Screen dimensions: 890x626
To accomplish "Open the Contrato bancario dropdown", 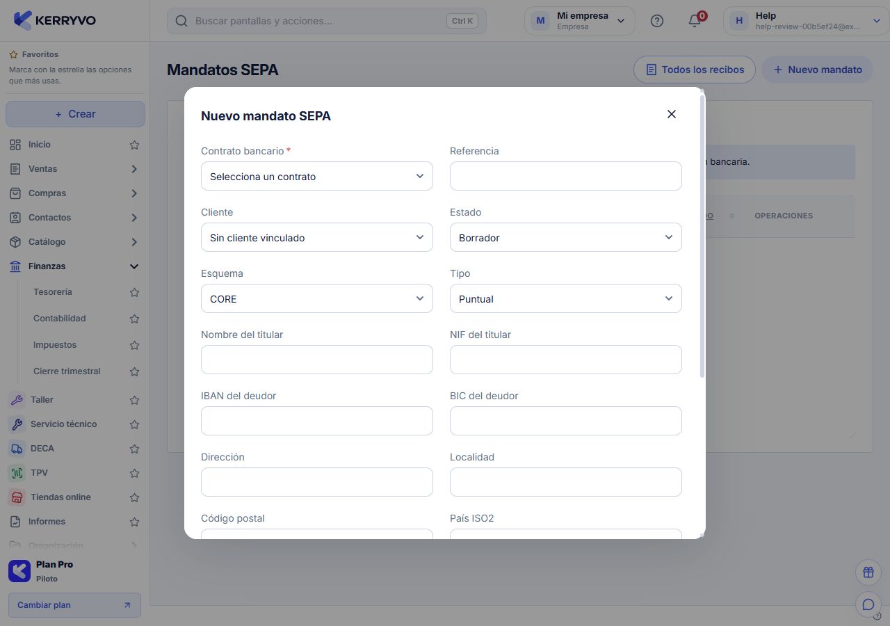I will coord(317,176).
